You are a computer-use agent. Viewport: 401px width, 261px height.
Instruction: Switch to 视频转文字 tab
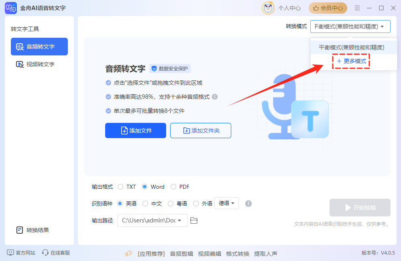[x=39, y=64]
